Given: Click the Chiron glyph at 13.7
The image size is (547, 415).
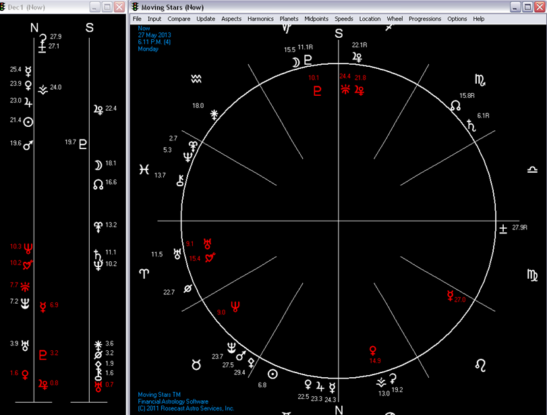Looking at the screenshot, I should (x=180, y=180).
